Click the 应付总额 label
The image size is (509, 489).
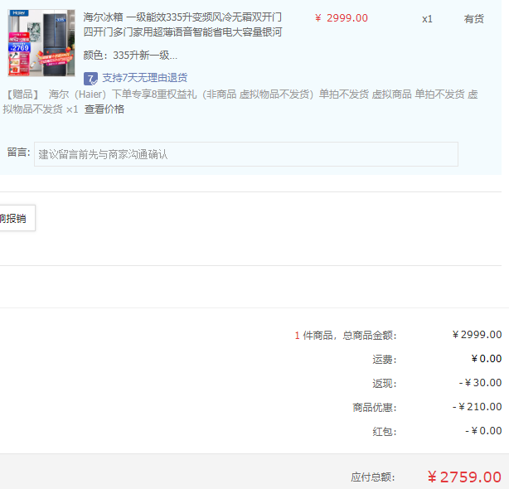pos(373,477)
